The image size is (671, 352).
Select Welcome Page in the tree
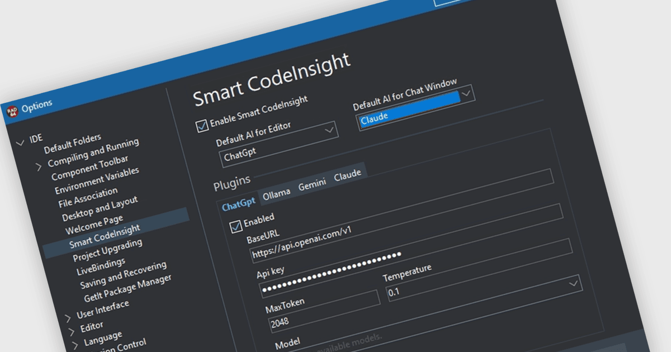(94, 225)
